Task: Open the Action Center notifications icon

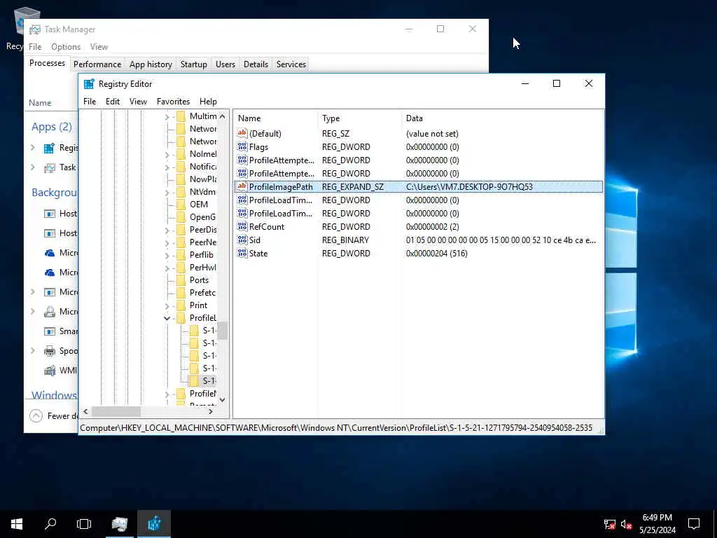Action: click(x=694, y=524)
